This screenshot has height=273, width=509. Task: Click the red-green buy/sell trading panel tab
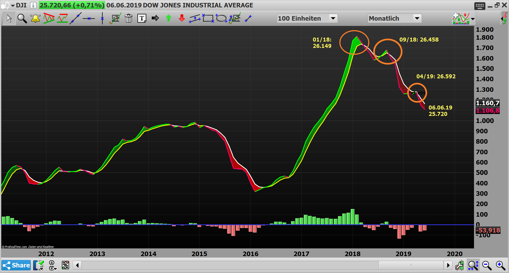click(x=504, y=19)
